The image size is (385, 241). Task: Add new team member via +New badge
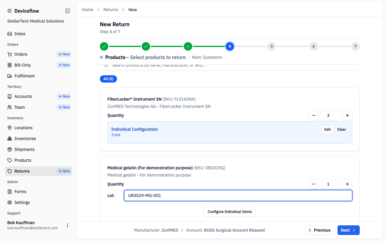pos(64,107)
